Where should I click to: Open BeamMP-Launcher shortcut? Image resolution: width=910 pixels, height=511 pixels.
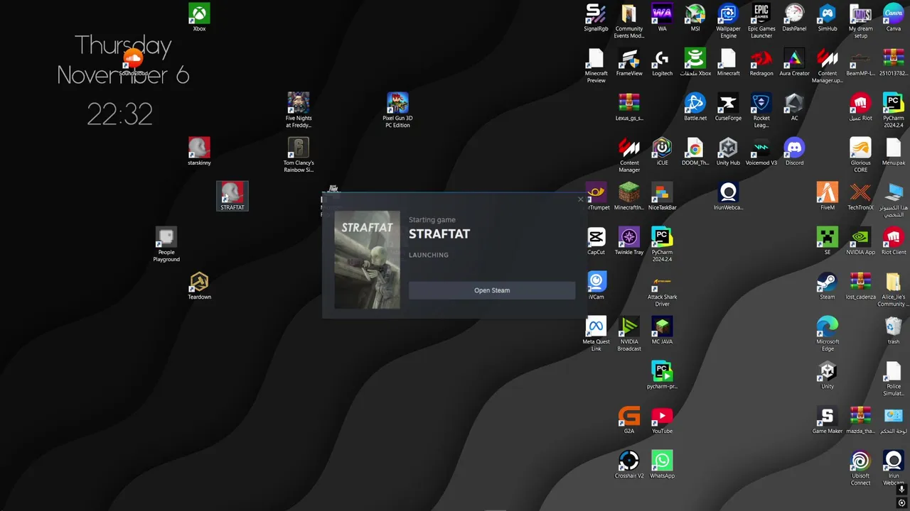point(861,62)
